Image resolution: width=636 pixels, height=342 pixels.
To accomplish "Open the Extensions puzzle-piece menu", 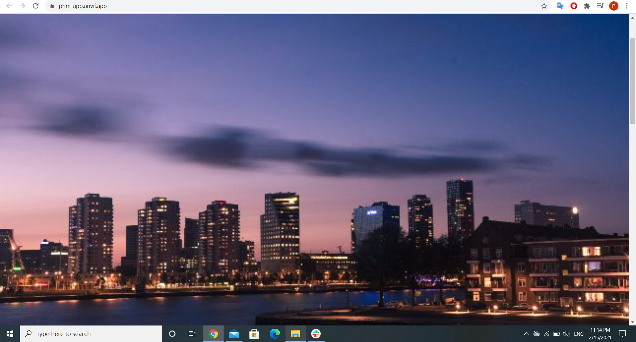I will click(x=587, y=6).
